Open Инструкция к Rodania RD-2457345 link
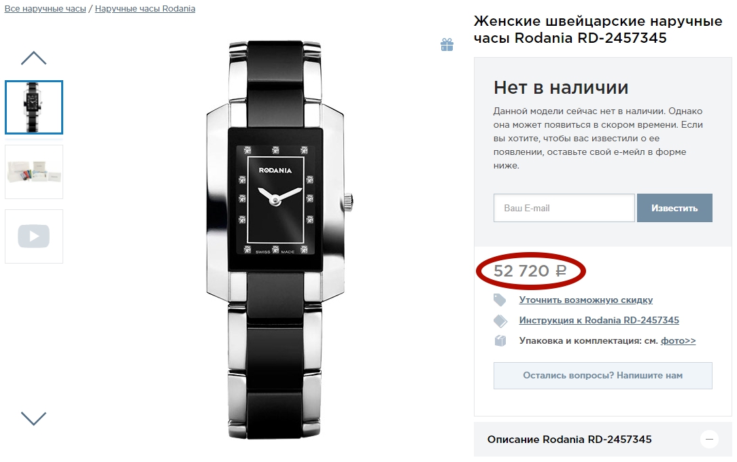This screenshot has width=737, height=462. (599, 320)
